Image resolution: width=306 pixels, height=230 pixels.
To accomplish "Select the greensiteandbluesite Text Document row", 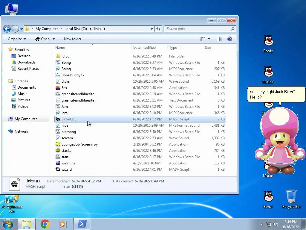I will click(x=140, y=100).
